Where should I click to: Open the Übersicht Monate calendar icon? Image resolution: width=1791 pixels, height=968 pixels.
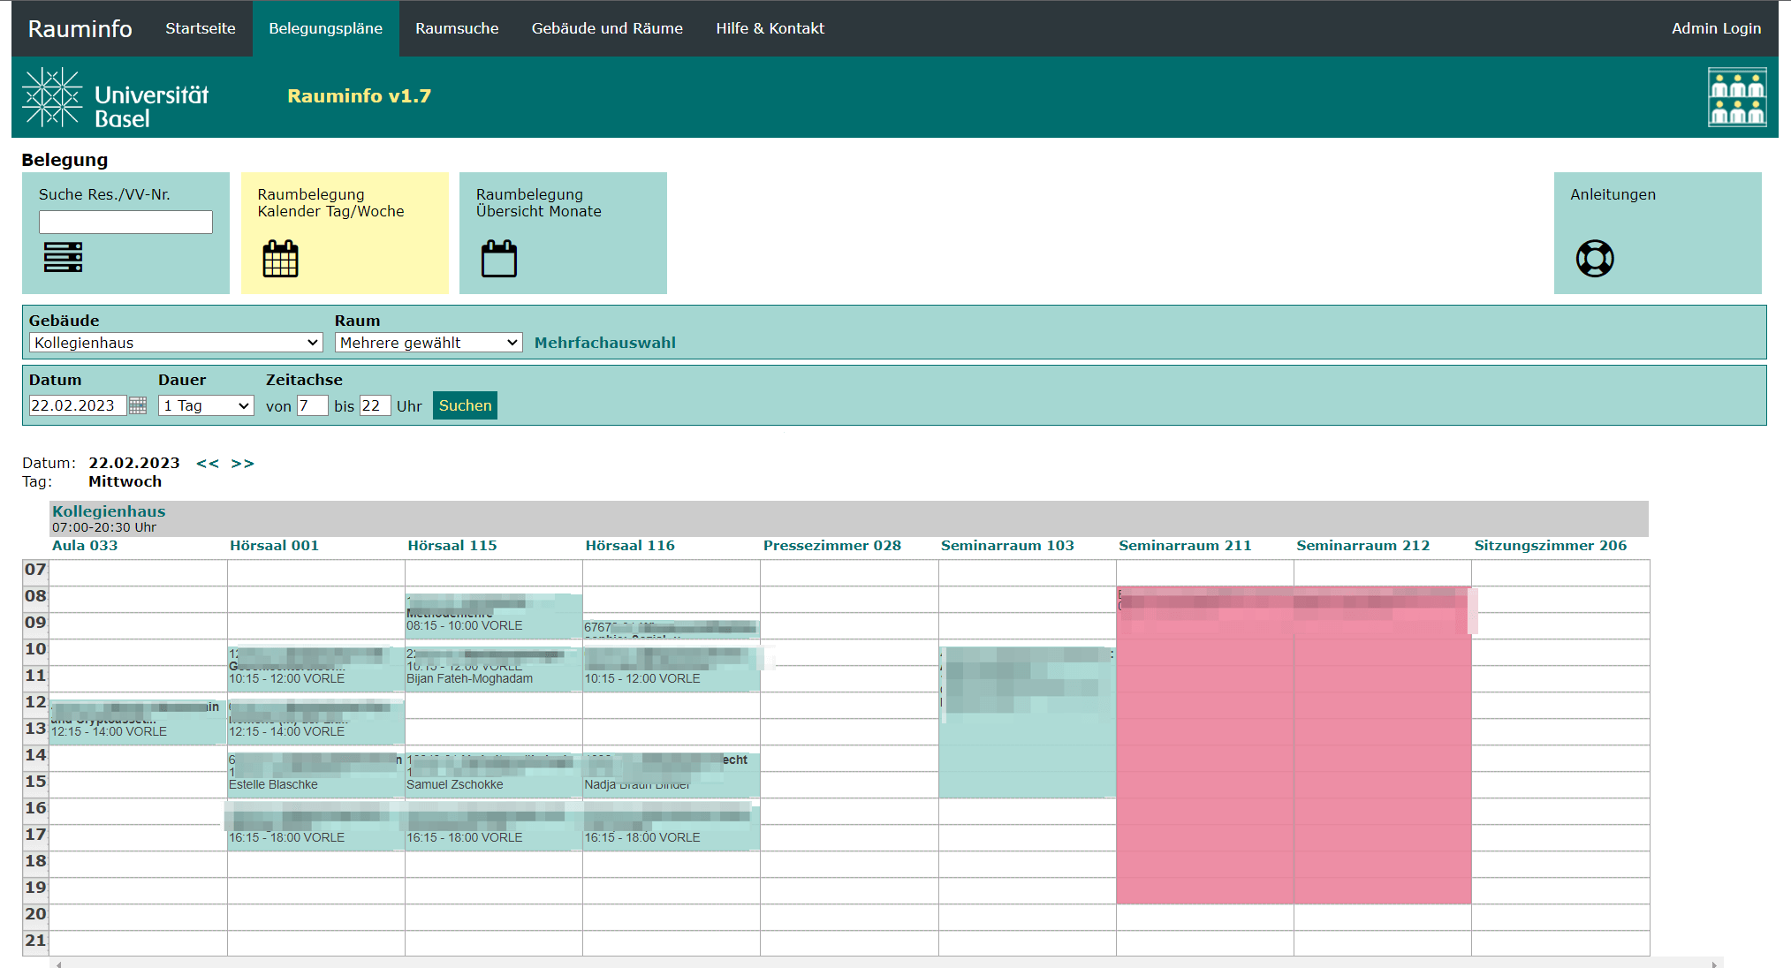coord(498,259)
